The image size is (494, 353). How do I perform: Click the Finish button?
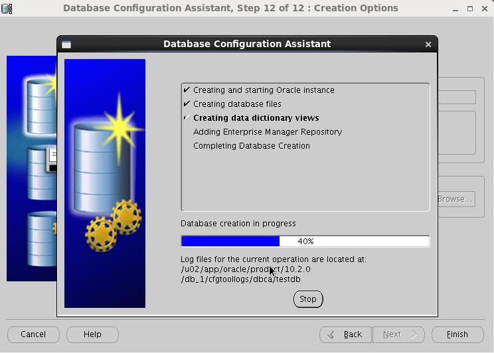(457, 334)
